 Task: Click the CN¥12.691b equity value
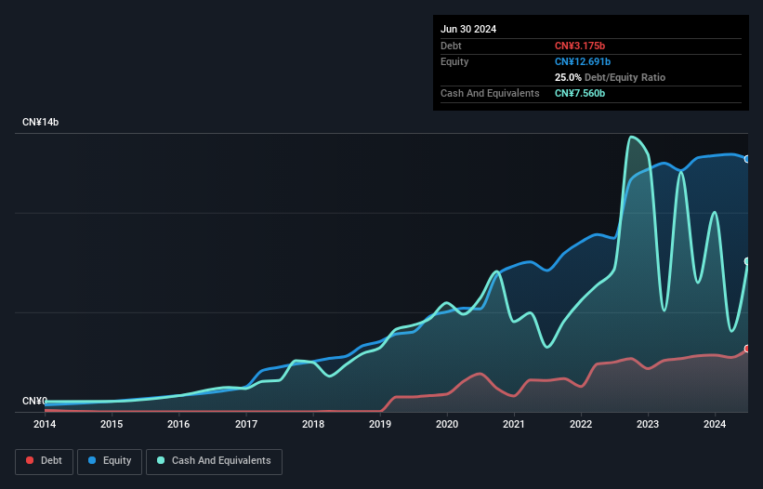[x=583, y=61]
